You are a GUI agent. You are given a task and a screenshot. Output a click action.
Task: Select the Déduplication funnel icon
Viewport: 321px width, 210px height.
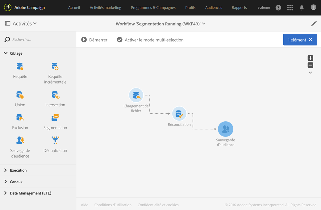55,141
